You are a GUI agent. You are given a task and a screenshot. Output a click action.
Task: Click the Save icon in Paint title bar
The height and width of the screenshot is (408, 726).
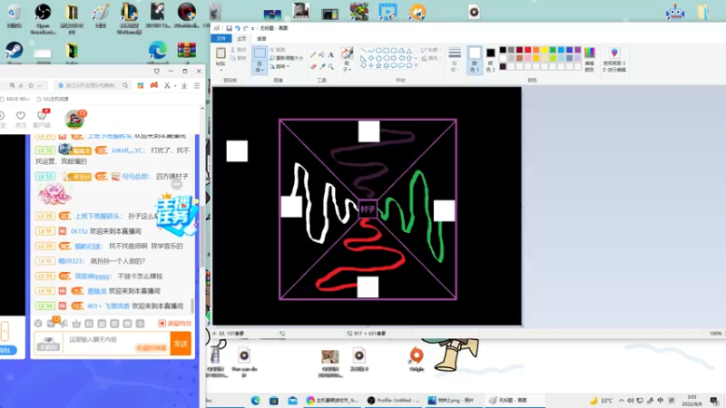(229, 28)
